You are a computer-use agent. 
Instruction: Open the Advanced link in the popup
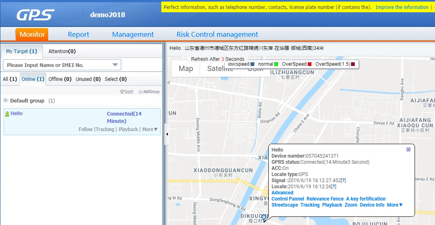tap(282, 193)
